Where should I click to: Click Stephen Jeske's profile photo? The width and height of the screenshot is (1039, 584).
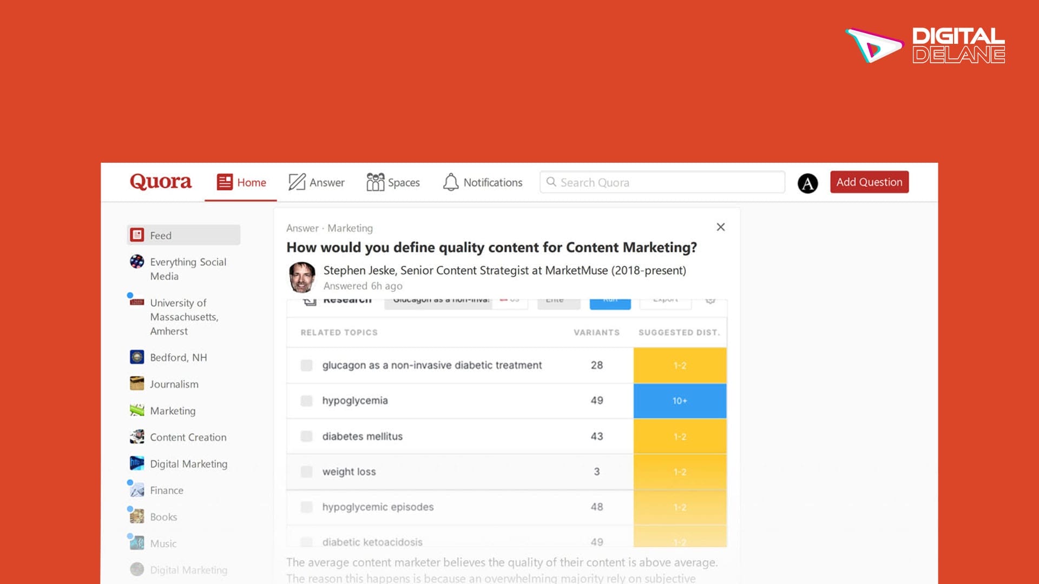tap(302, 277)
